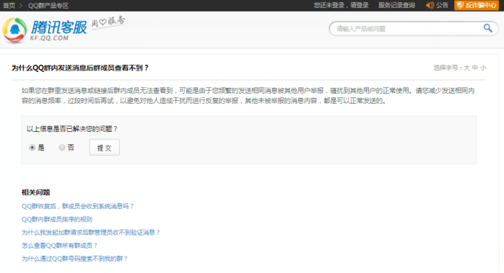Open 服务记录查询 in the top bar

tap(396, 5)
